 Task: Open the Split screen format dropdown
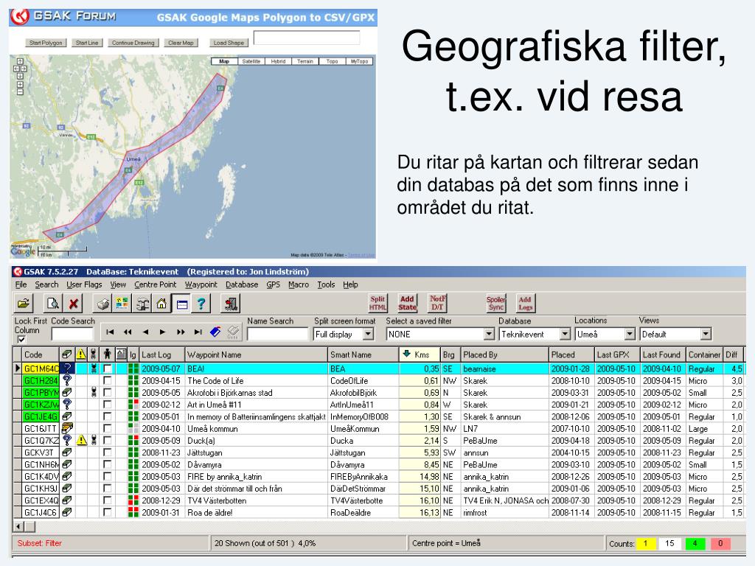tap(369, 334)
